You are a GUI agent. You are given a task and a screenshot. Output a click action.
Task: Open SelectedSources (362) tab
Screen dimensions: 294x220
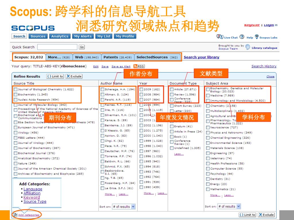157,57
